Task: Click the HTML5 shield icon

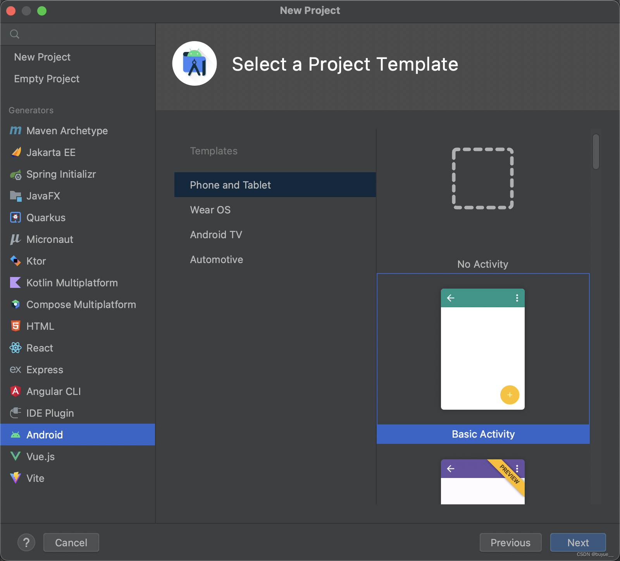Action: click(x=15, y=326)
